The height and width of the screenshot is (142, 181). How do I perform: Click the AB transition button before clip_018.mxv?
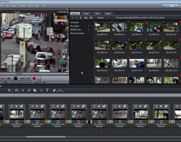click(7, 122)
